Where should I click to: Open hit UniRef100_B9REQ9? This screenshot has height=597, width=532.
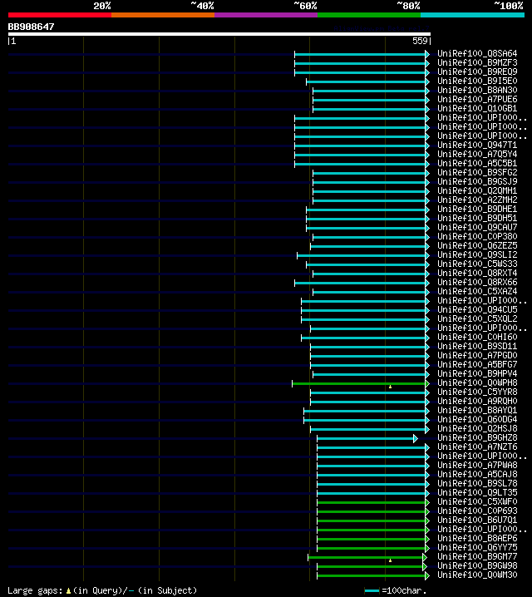coord(477,72)
